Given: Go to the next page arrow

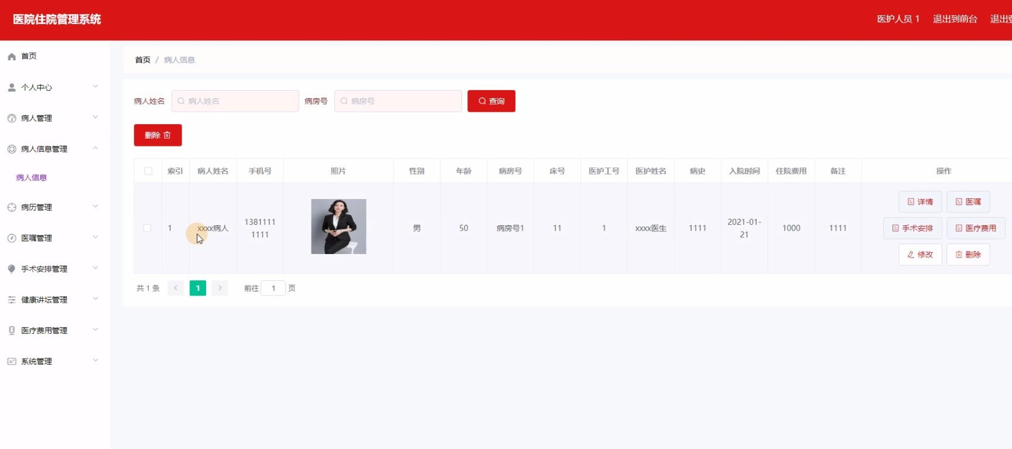Looking at the screenshot, I should (x=220, y=288).
